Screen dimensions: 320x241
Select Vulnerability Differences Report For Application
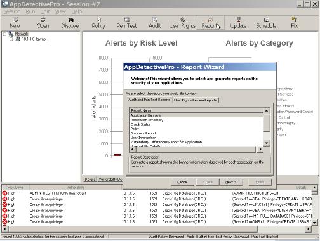[197, 142]
